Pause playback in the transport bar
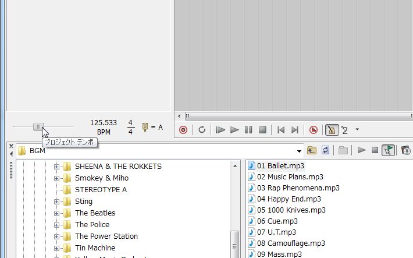Viewport: 413px width, 258px height. tap(248, 130)
